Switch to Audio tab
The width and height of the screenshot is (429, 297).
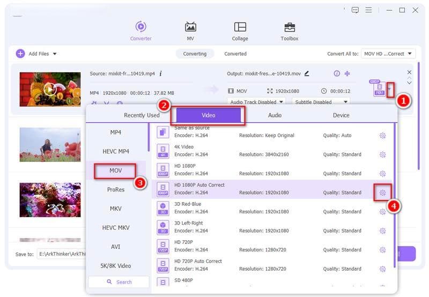[275, 115]
